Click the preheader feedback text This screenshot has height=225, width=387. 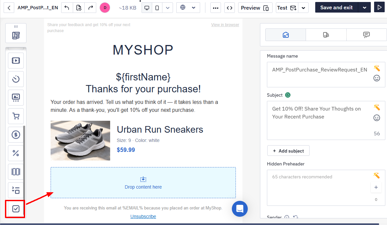click(x=89, y=28)
